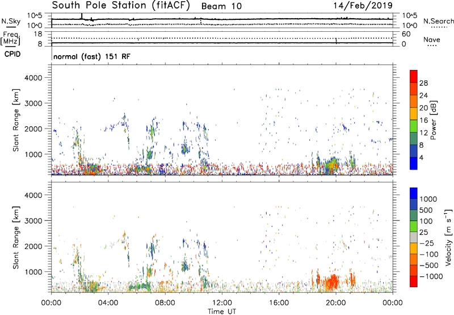The width and height of the screenshot is (454, 315).
Task: Click the "Freq. [MHz]" axis label
Action: 11,39
